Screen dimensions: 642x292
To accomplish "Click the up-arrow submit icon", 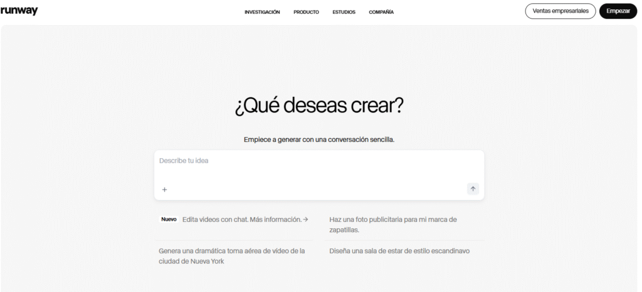I will 473,189.
